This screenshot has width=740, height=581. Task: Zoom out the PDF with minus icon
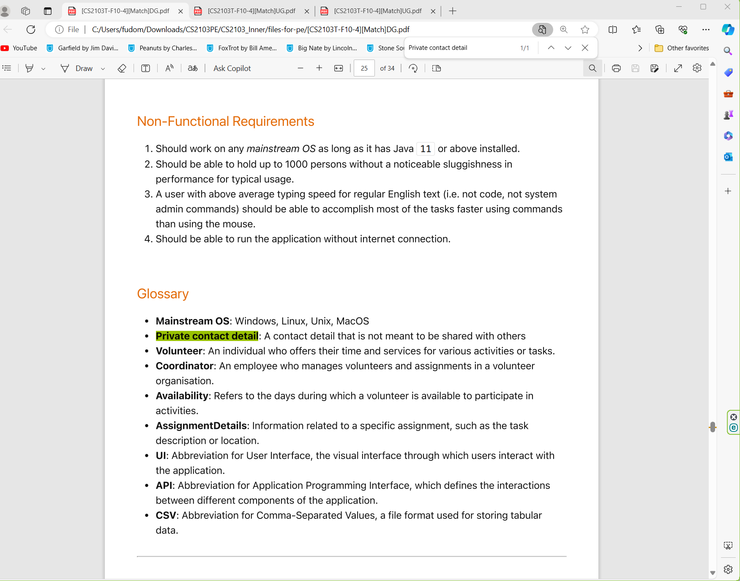coord(300,68)
